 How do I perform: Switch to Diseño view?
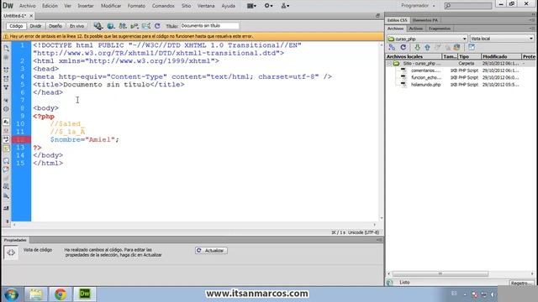(x=55, y=26)
